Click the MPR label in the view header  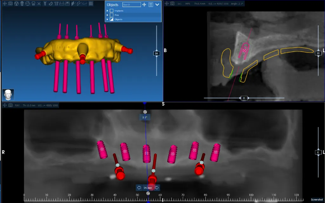[x=188, y=3]
